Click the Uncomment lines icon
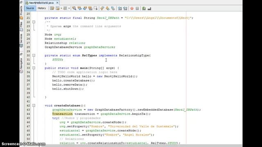 (x=149, y=8)
